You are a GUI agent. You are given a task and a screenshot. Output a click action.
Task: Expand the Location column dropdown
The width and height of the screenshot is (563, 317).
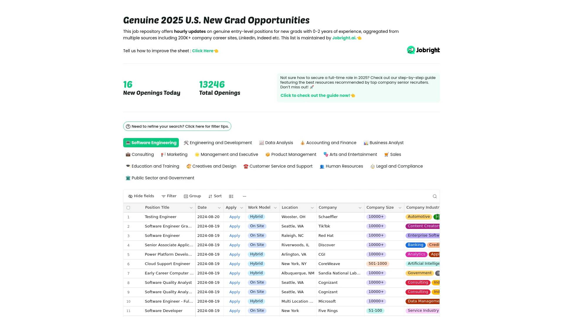tap(312, 208)
